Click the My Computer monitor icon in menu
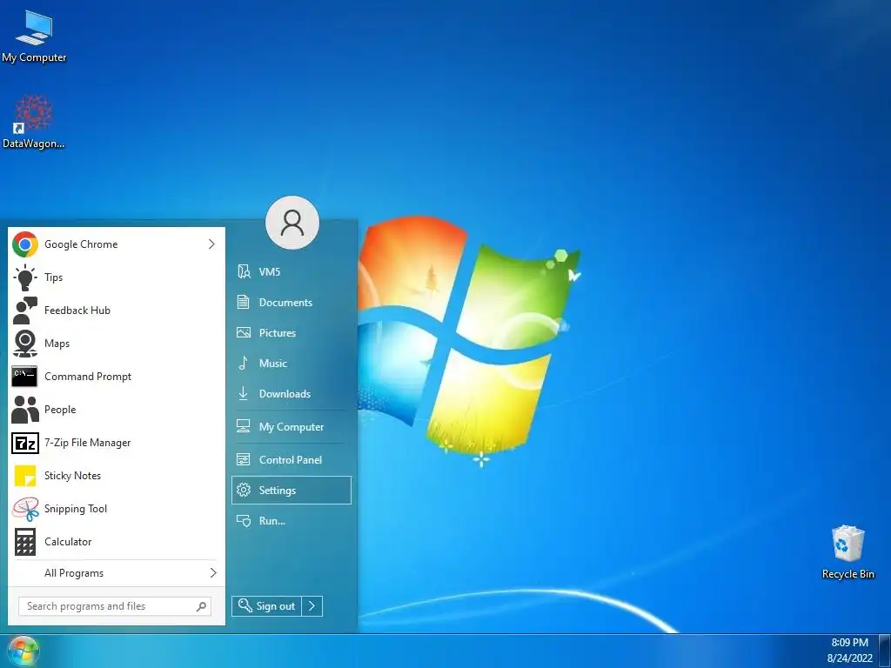 (244, 426)
